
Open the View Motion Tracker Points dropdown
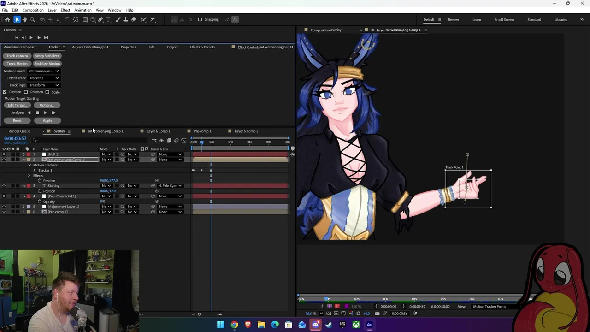pos(493,307)
